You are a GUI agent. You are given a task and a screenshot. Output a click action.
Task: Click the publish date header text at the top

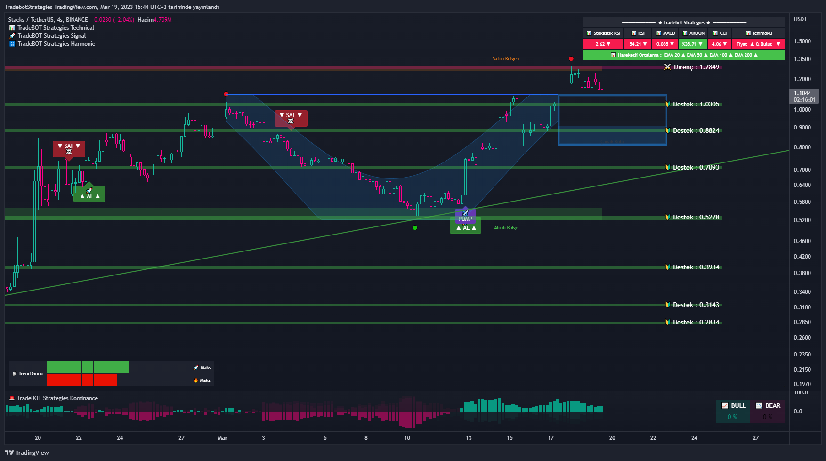(x=112, y=7)
